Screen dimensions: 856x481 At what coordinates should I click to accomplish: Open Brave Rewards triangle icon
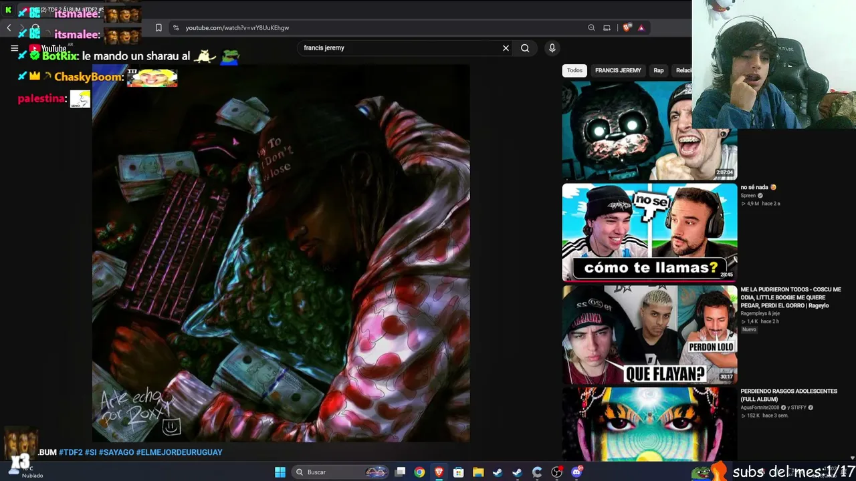641,28
